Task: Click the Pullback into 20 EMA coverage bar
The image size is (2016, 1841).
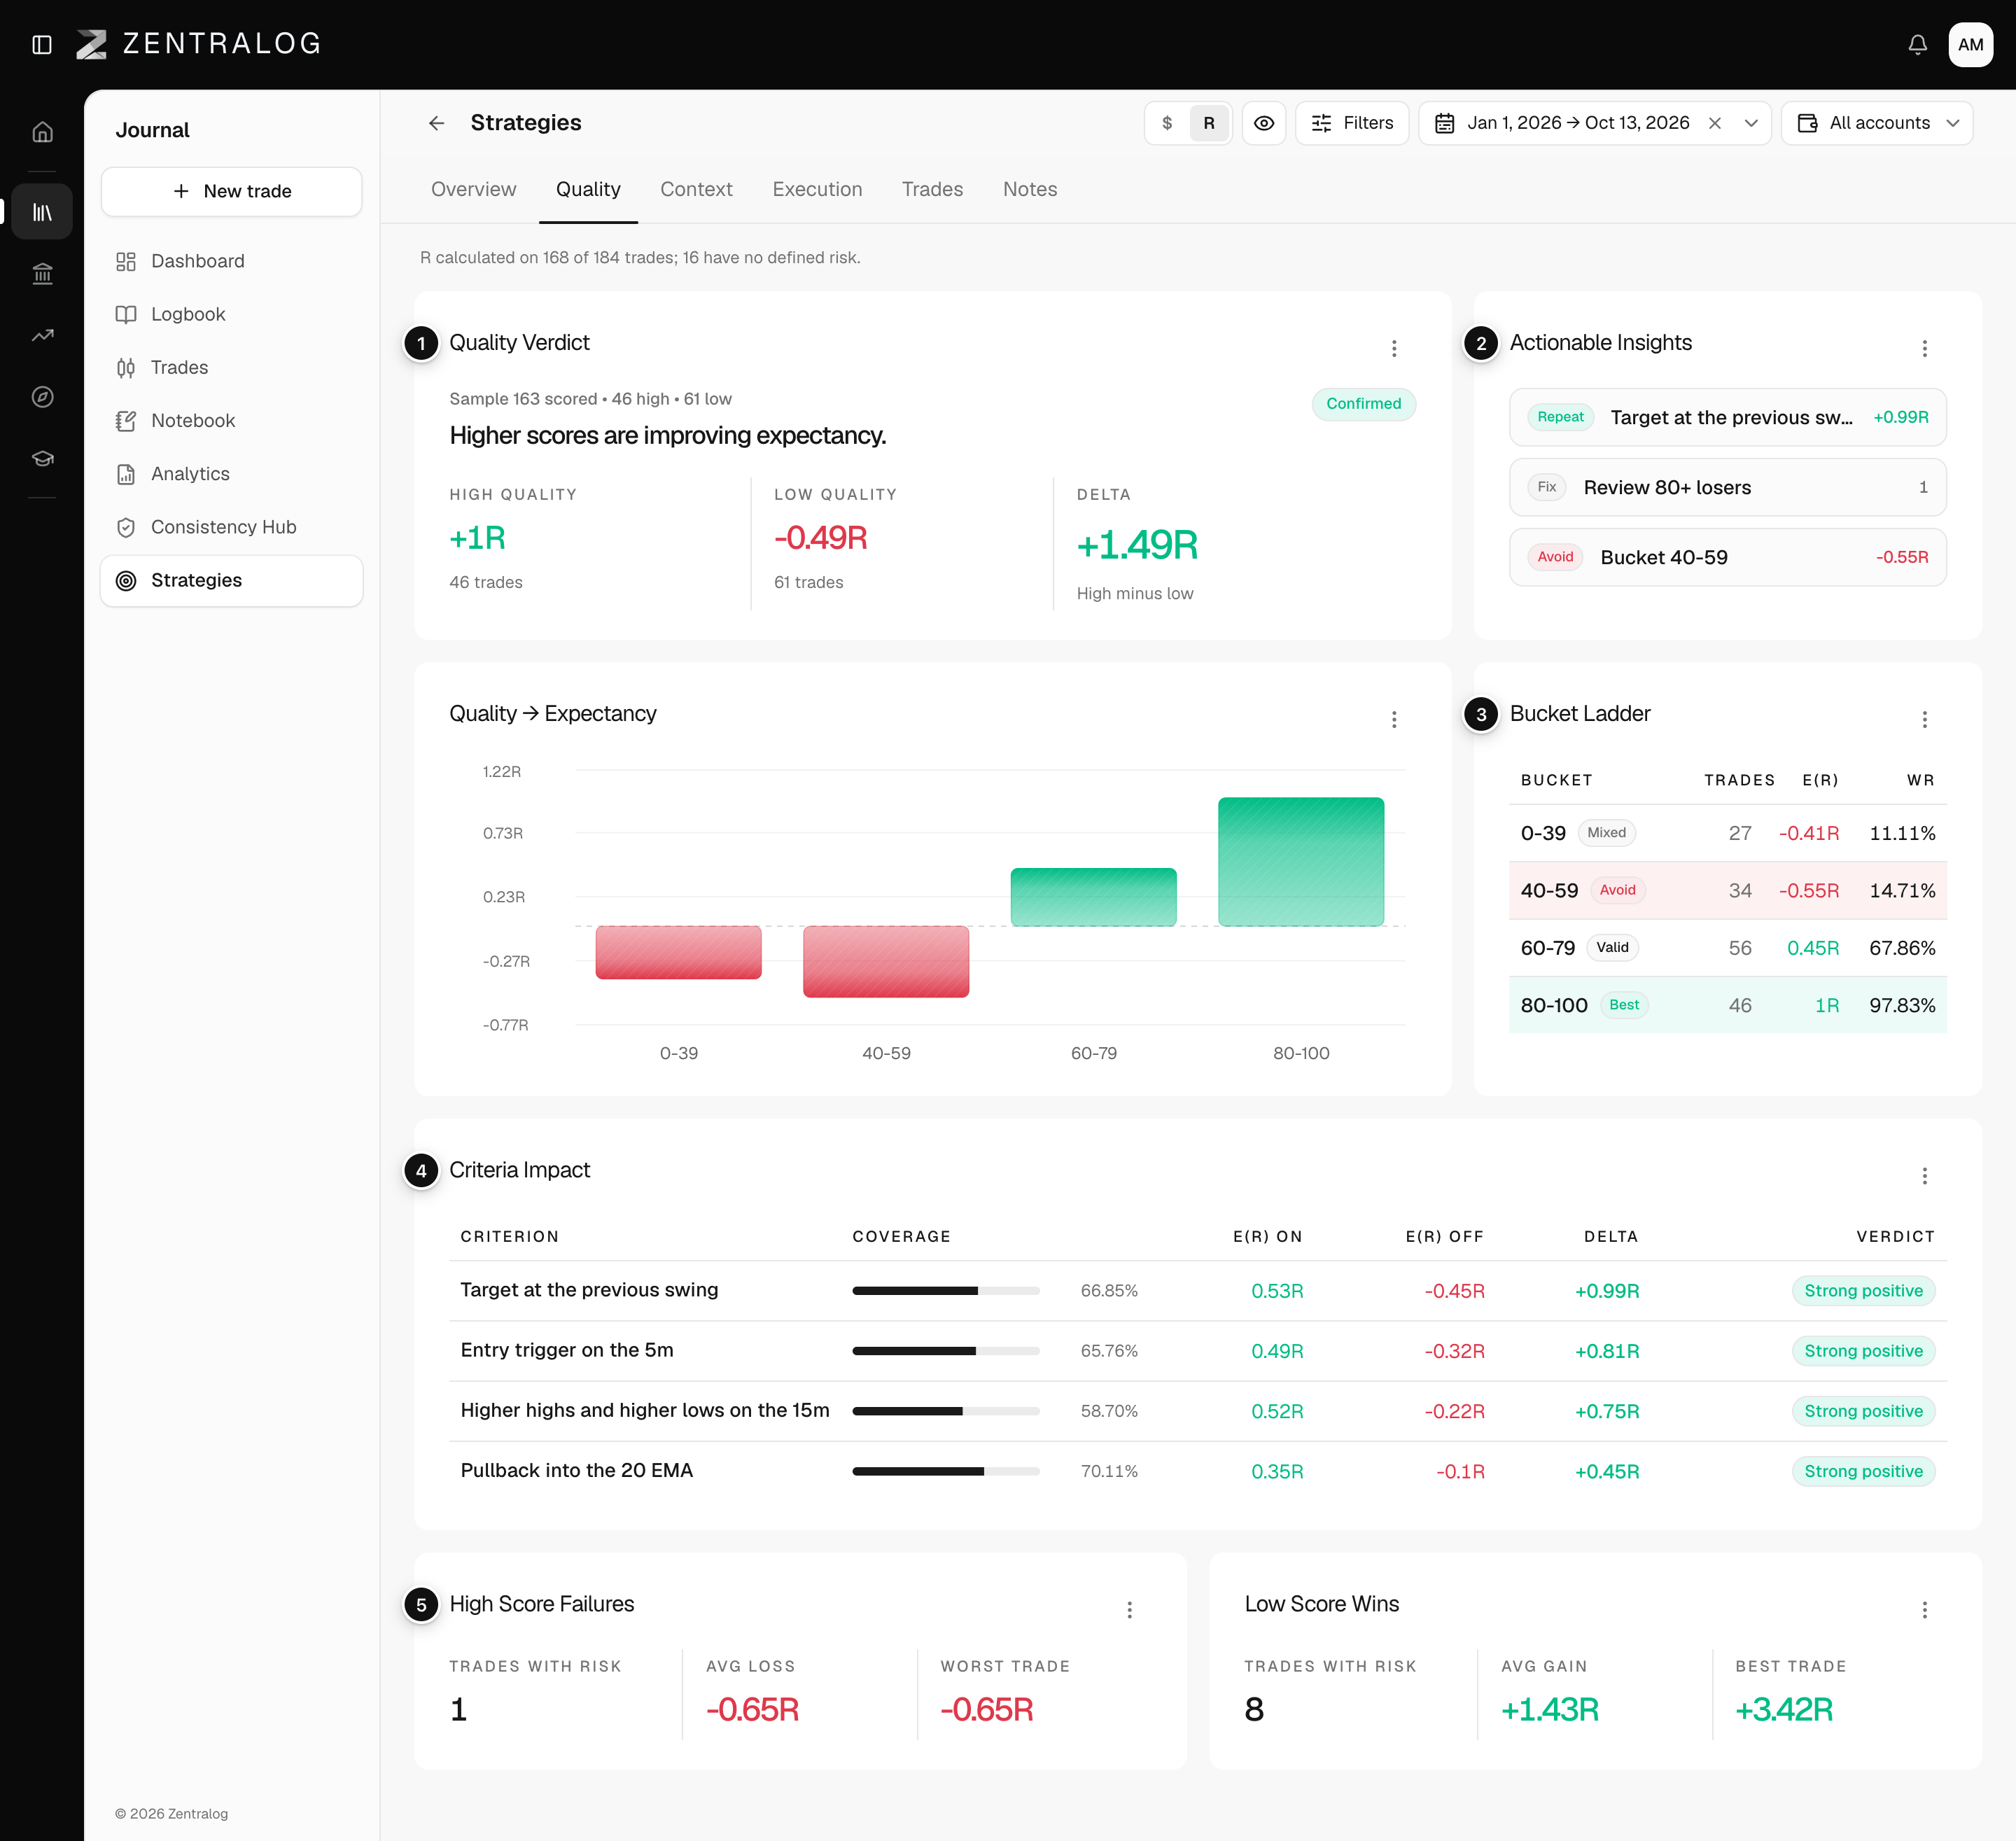Action: [945, 1471]
